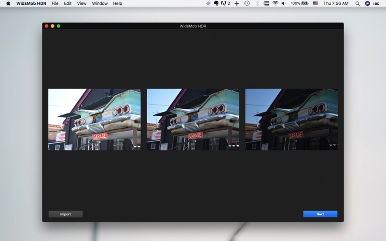This screenshot has width=386, height=241.
Task: Open the File menu
Action: [x=55, y=3]
